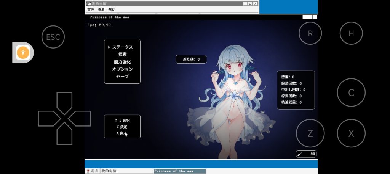The width and height of the screenshot is (390, 174).
Task: Tap the X back virtual key
Action: tap(351, 133)
